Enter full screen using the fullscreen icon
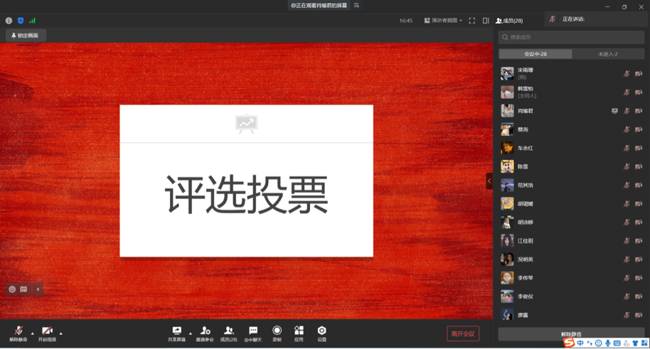This screenshot has height=349, width=650. 471,21
